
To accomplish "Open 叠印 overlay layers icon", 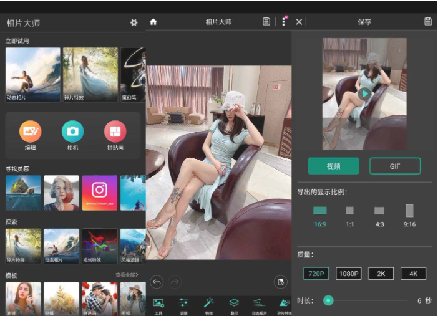I will [x=234, y=307].
